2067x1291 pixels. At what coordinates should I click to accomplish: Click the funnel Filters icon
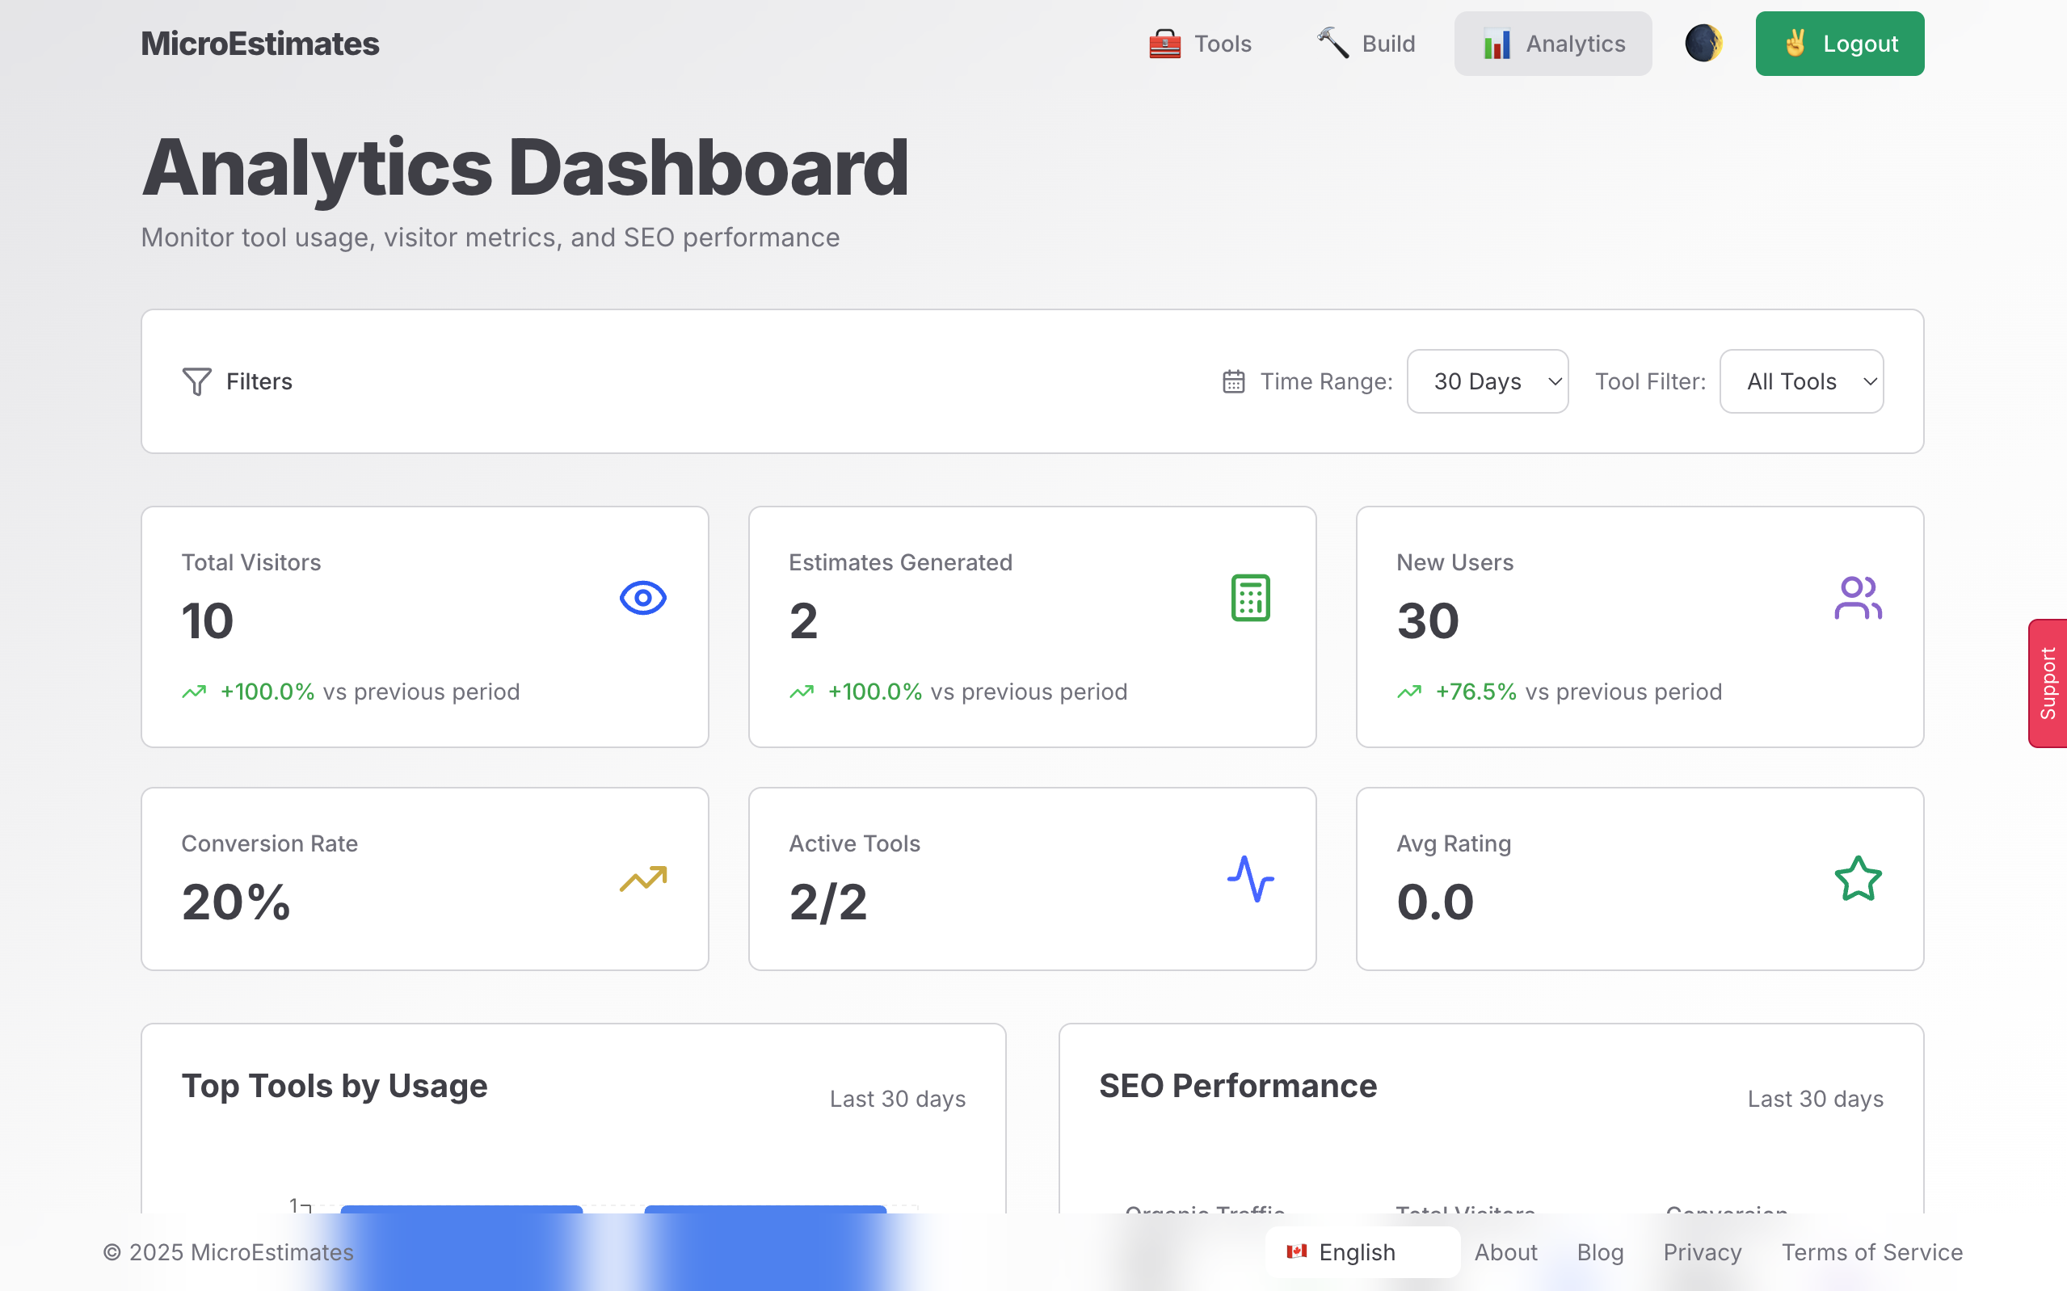pos(196,381)
